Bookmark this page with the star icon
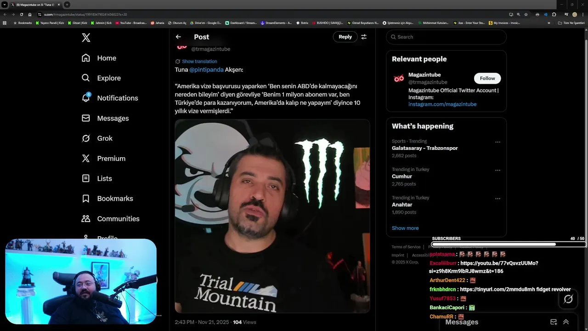Viewport: 588px width, 331px height. point(526,14)
